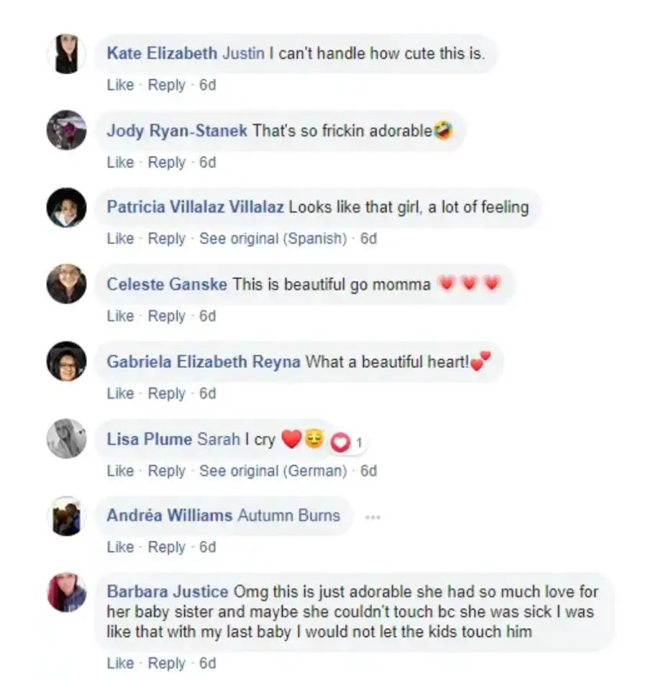The width and height of the screenshot is (653, 679).
Task: Show original Spanish text of Patricia's comment
Action: click(273, 239)
